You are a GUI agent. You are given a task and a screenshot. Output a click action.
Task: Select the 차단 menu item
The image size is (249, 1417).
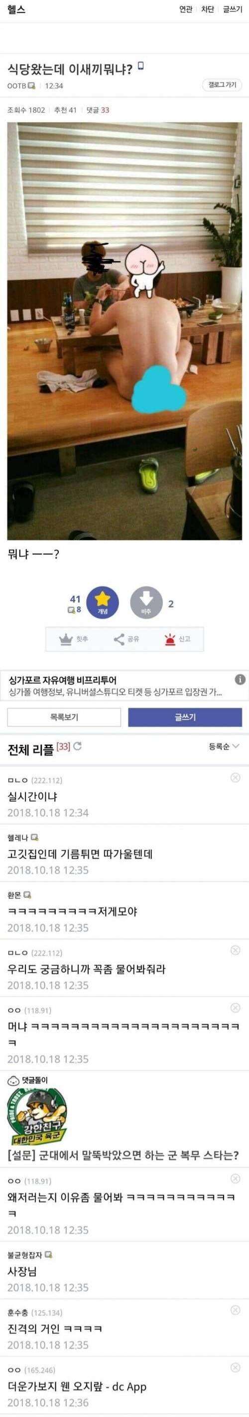[207, 9]
